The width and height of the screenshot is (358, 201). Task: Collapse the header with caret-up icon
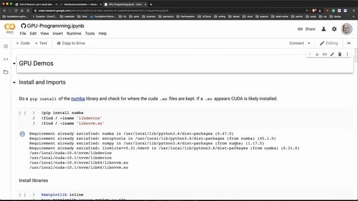pyautogui.click(x=349, y=43)
